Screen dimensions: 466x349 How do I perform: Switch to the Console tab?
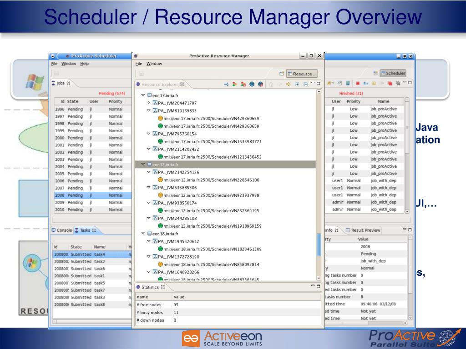62,230
